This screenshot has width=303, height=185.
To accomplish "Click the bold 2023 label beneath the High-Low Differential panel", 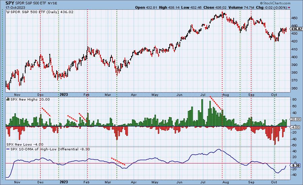I will (x=64, y=182).
